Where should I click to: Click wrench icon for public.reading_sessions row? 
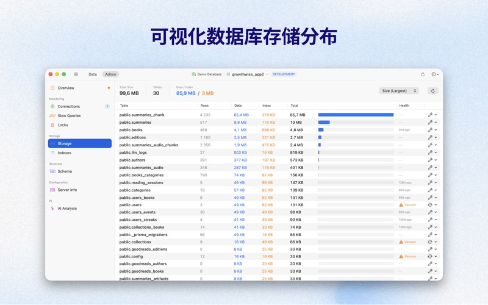point(430,182)
